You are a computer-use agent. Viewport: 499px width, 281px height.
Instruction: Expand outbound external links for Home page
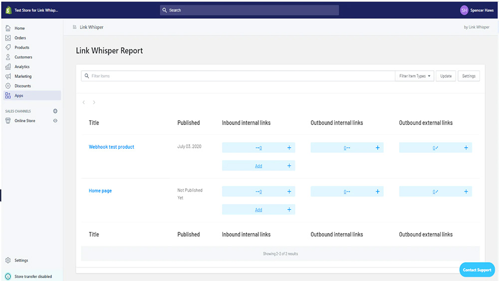coord(466,192)
